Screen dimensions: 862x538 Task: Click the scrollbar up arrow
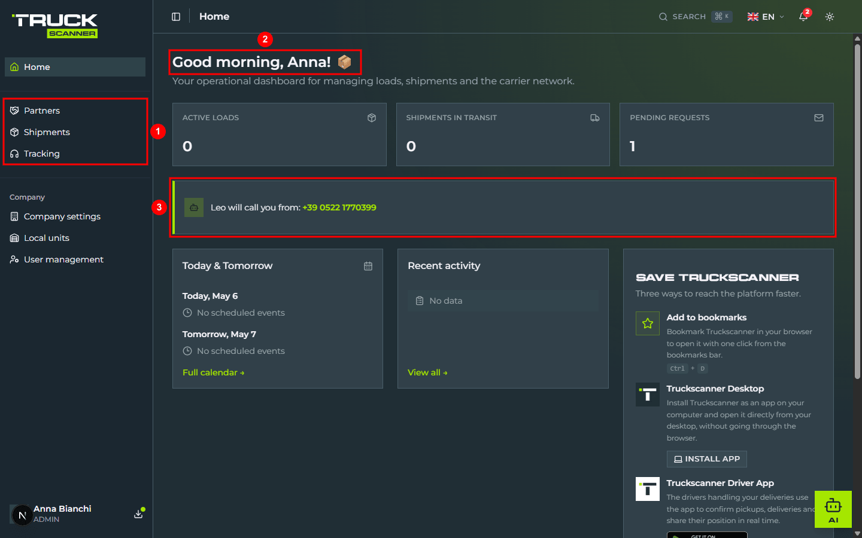pos(857,38)
